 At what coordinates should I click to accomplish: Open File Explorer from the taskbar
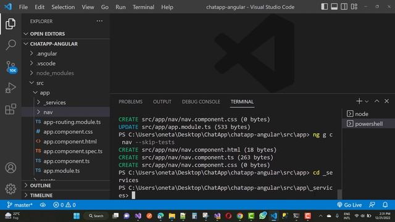tap(172, 216)
